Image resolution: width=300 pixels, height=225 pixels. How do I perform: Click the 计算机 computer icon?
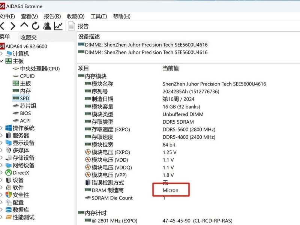[x=8, y=54]
